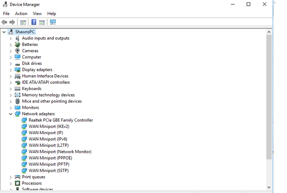Click the vertical scrollbar thumb
This screenshot has height=193, width=287.
point(269,97)
